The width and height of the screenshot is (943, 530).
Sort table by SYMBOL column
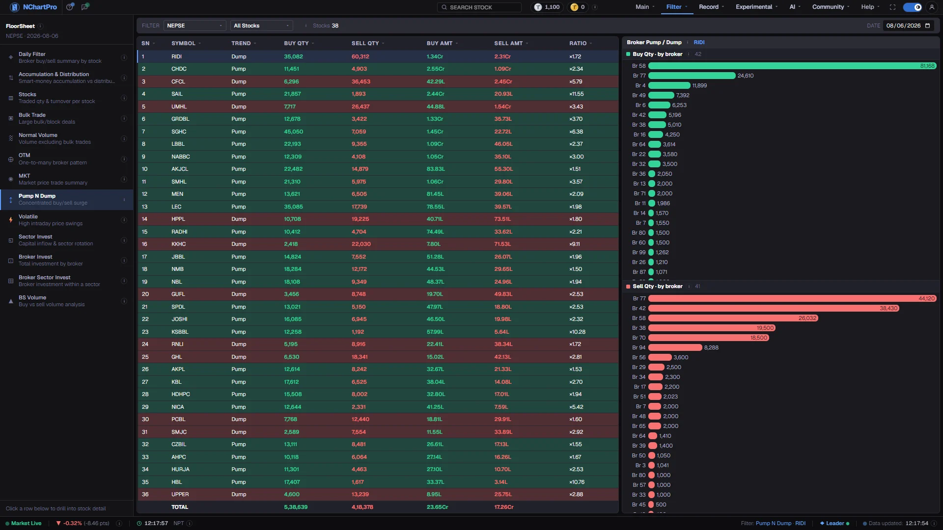[186, 43]
